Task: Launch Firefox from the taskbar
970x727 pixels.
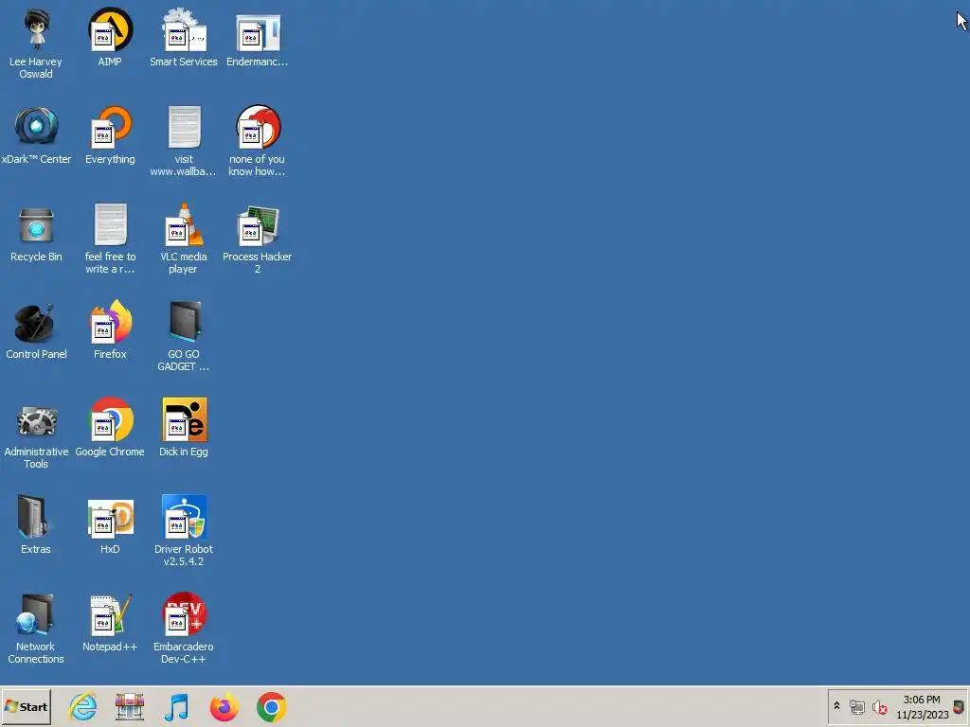Action: coord(224,707)
